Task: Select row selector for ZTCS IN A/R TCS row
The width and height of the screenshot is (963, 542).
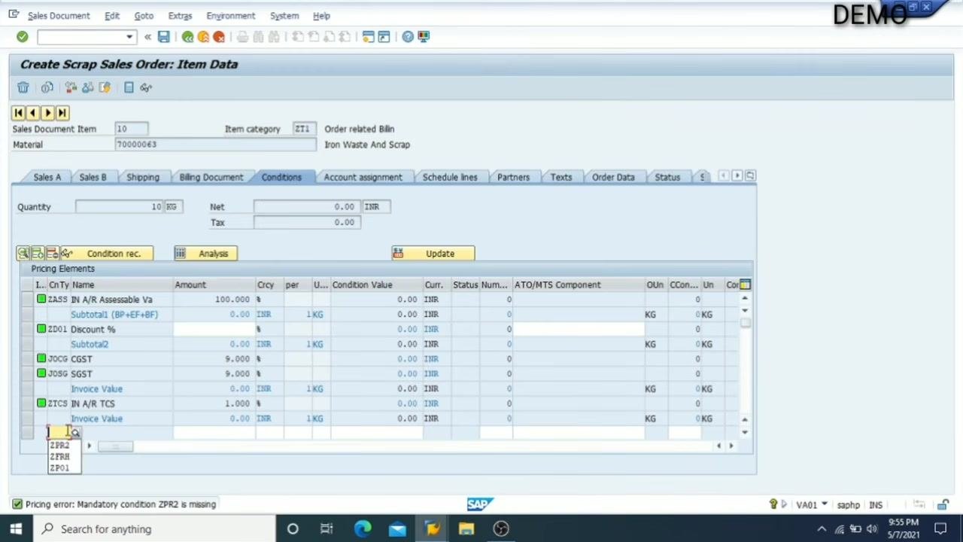Action: click(x=28, y=403)
